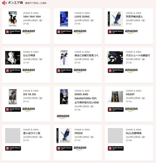Viewport: 156px width, 163px height.
Task: Open the DO YA DO song title
Action: 30,94
